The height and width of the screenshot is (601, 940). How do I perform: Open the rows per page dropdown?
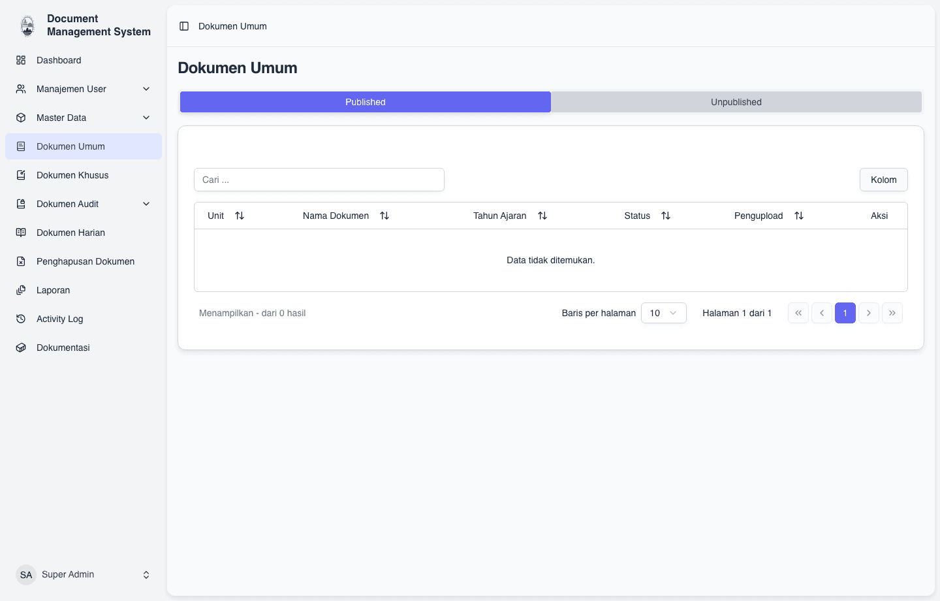tap(664, 313)
